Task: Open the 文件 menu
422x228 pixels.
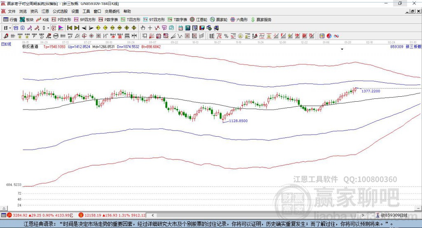Action: pos(12,11)
